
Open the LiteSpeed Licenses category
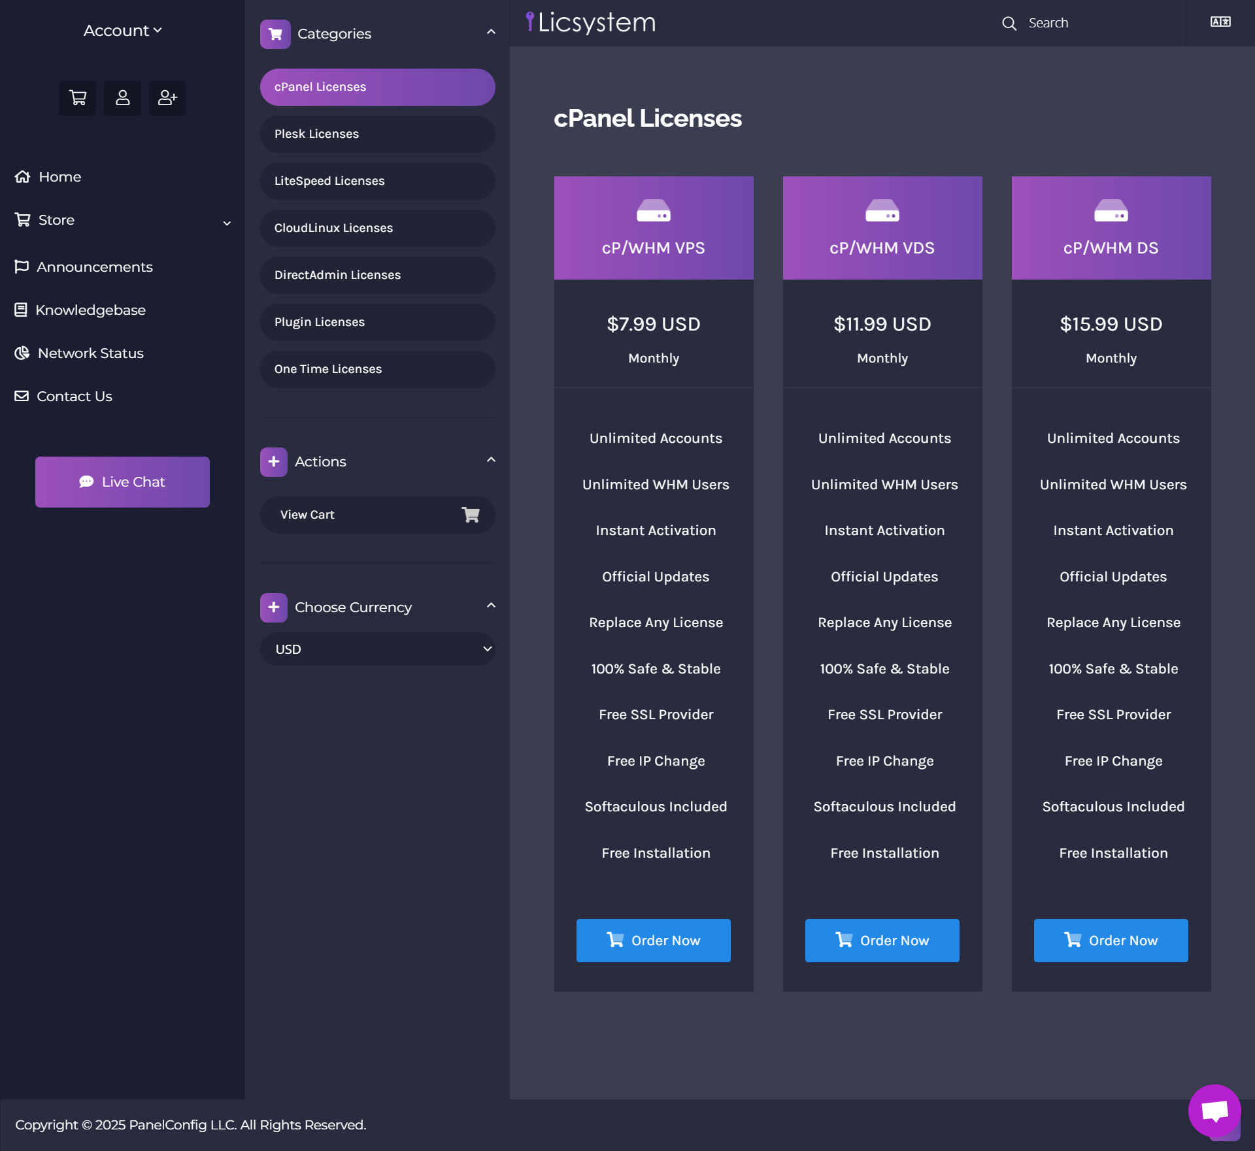tap(378, 181)
